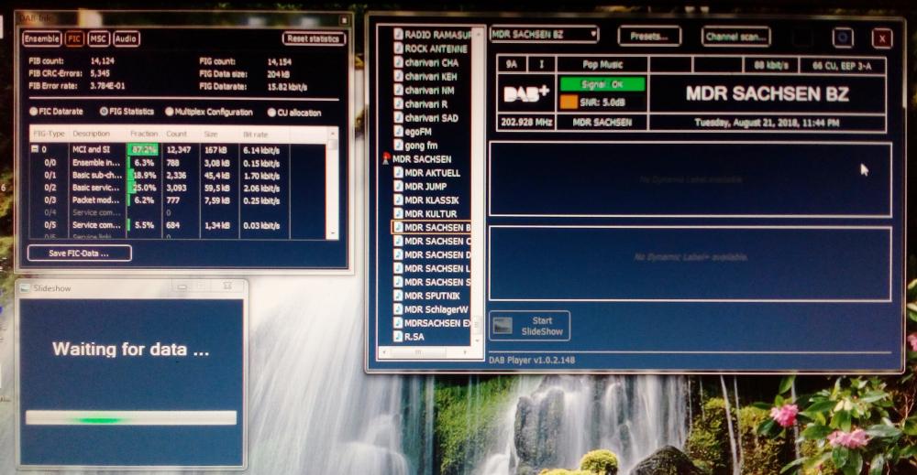This screenshot has width=917, height=475.
Task: Click the 0/3 Packet mod row
Action: pos(179,200)
